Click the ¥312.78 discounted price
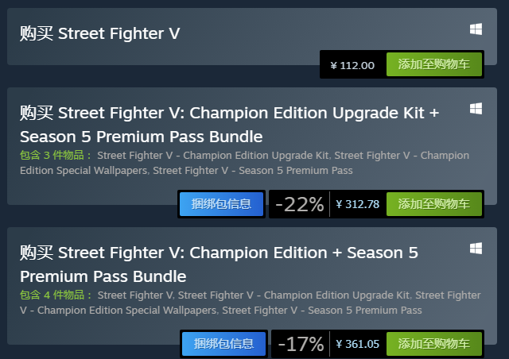The height and width of the screenshot is (359, 509). pos(357,204)
